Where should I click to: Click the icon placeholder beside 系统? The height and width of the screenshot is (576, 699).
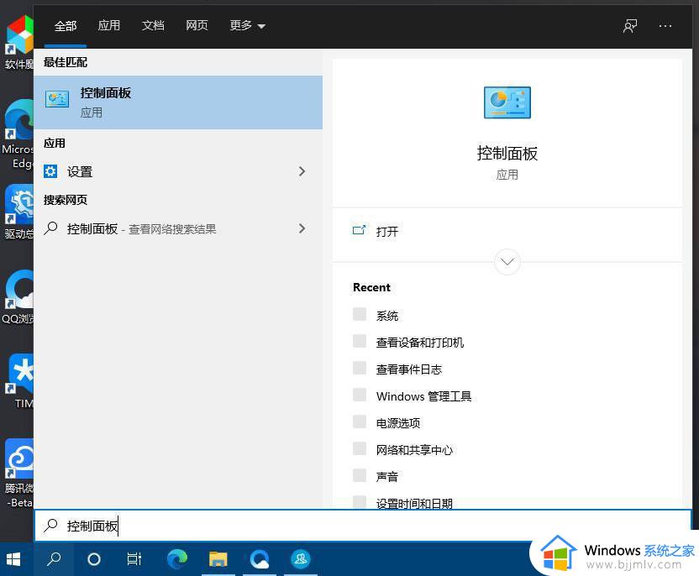point(360,314)
